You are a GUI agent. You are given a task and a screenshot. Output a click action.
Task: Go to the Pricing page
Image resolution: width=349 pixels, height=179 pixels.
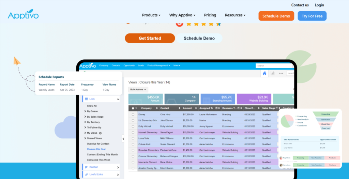point(210,15)
